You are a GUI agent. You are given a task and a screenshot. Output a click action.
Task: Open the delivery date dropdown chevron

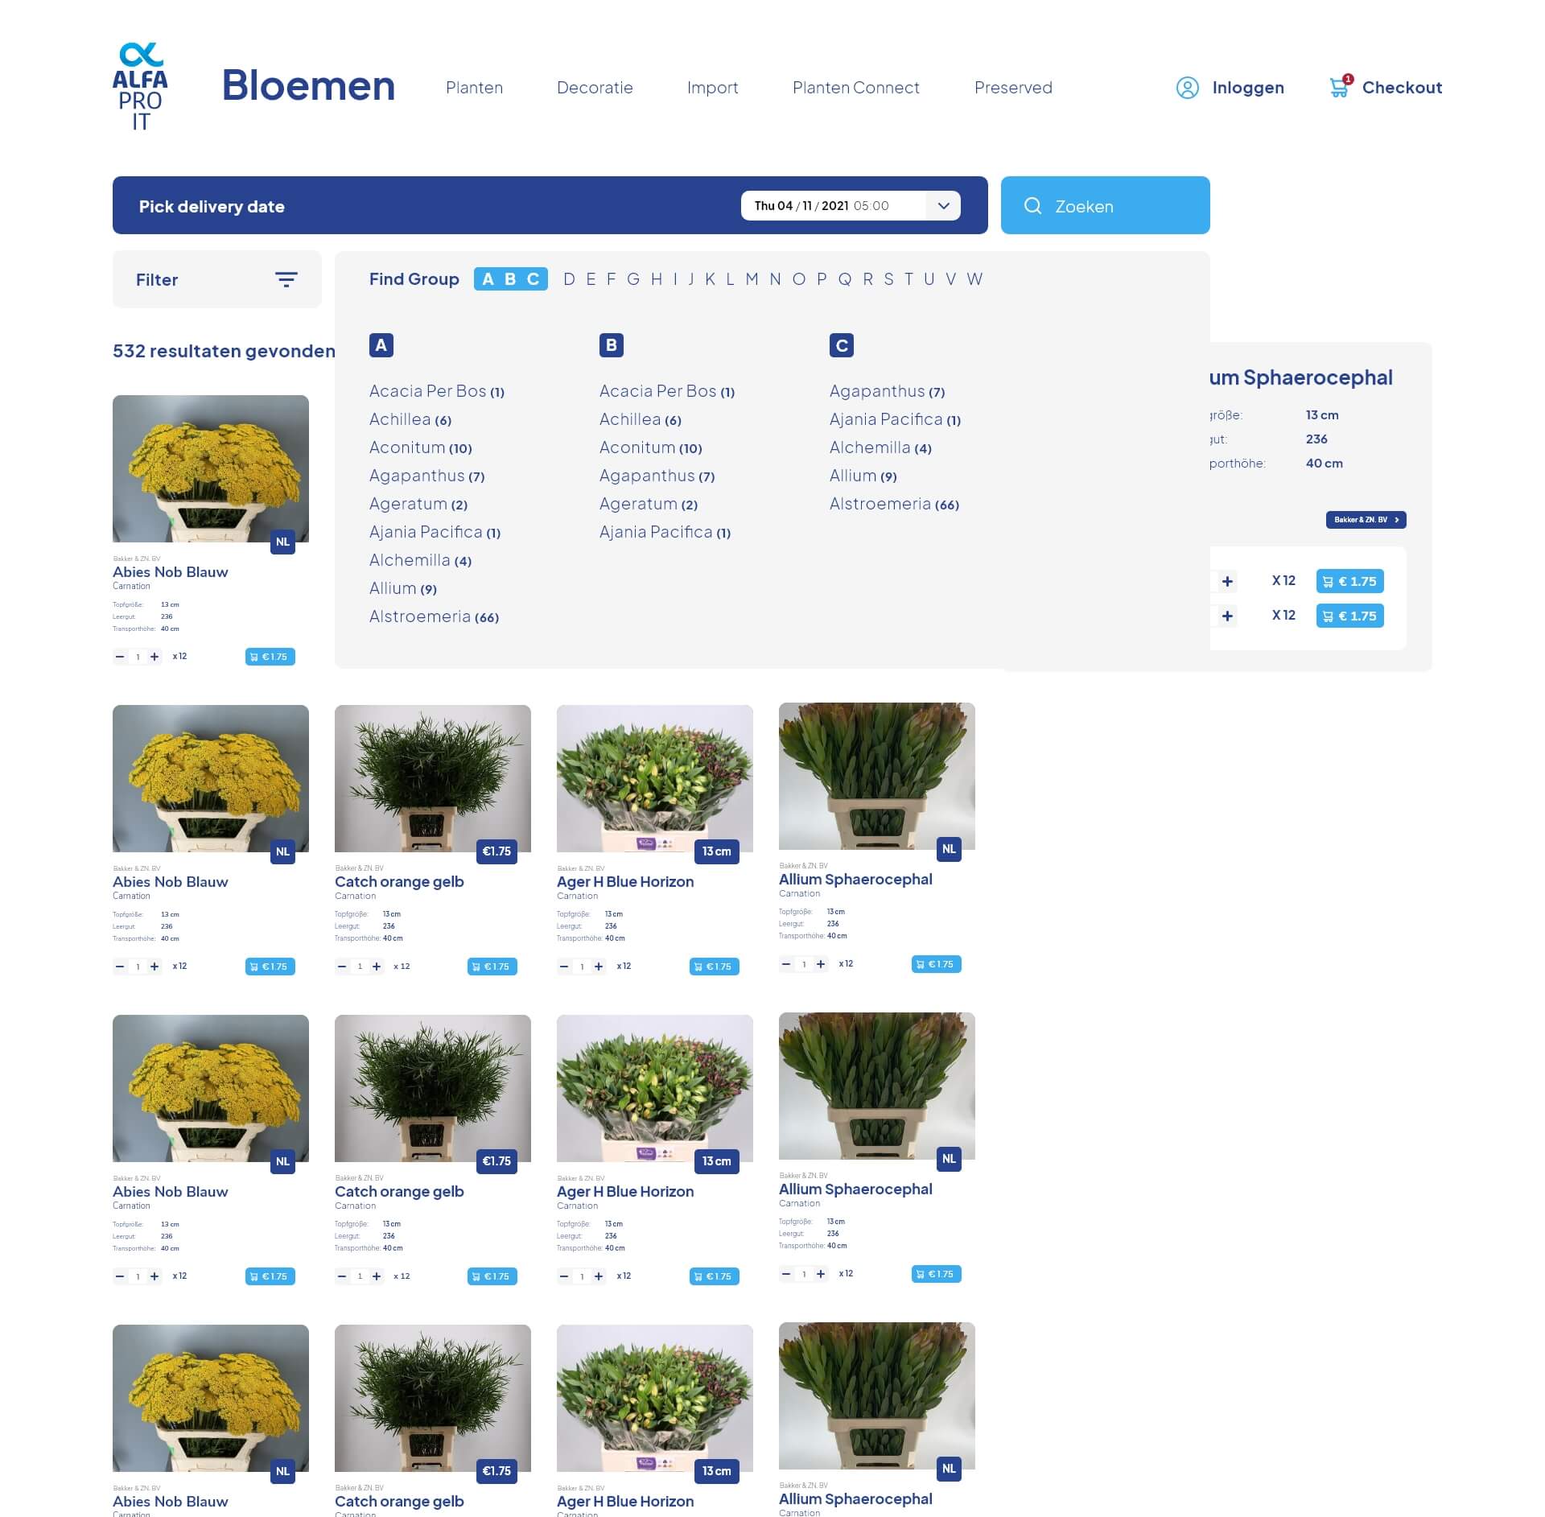tap(943, 205)
